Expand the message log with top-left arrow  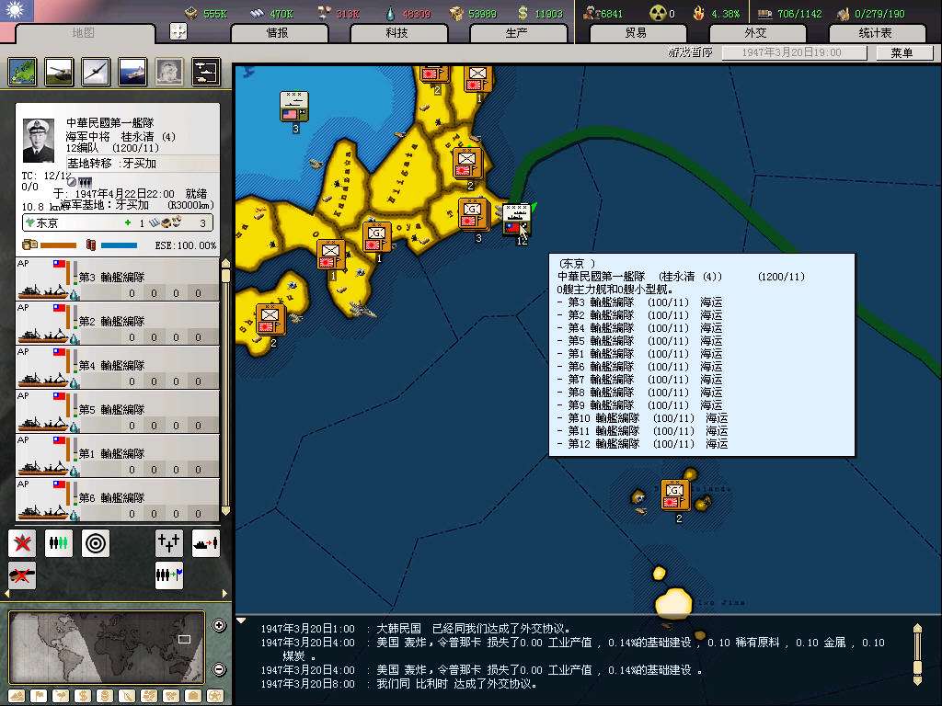242,621
